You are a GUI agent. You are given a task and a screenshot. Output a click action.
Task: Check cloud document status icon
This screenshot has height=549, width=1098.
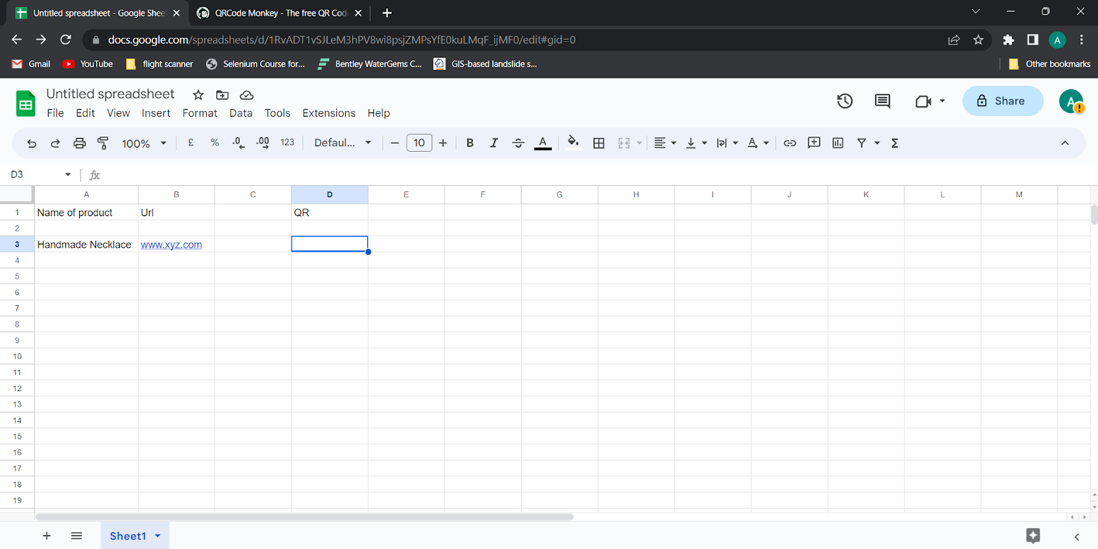click(x=246, y=95)
